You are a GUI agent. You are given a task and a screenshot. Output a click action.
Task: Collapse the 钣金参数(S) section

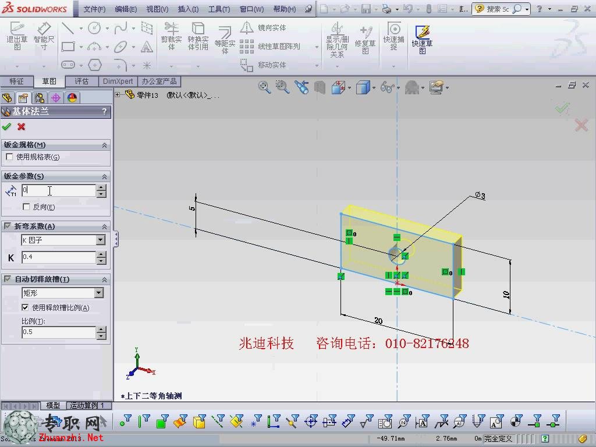[x=104, y=177]
